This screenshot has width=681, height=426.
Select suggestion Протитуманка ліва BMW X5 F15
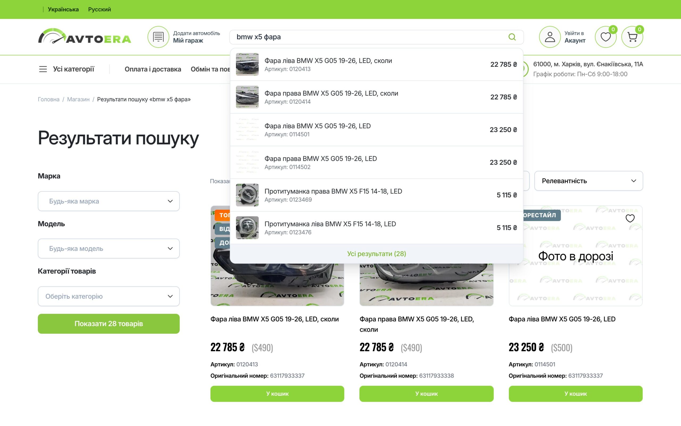[x=376, y=228]
